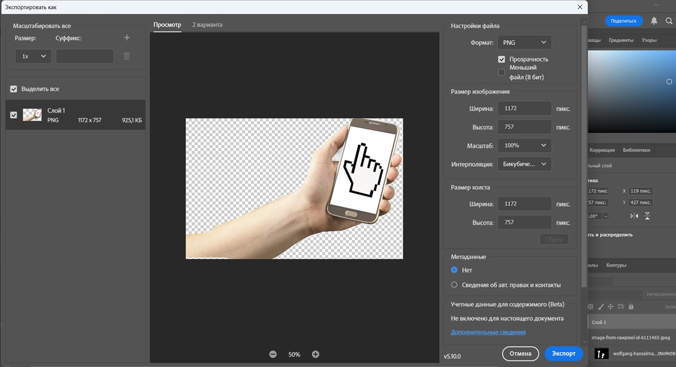Click the plus icon to add scale size
The width and height of the screenshot is (676, 367).
(127, 38)
